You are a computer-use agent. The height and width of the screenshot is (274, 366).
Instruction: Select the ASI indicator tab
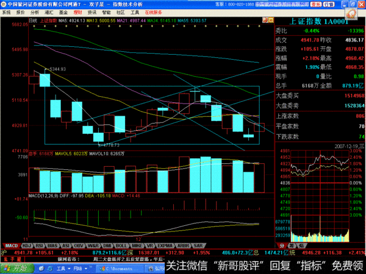[x=66, y=245]
